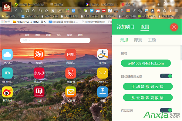Open the 007后台管理 bookmark in top bar
Viewport: 182px width, 121px height.
click(50, 16)
